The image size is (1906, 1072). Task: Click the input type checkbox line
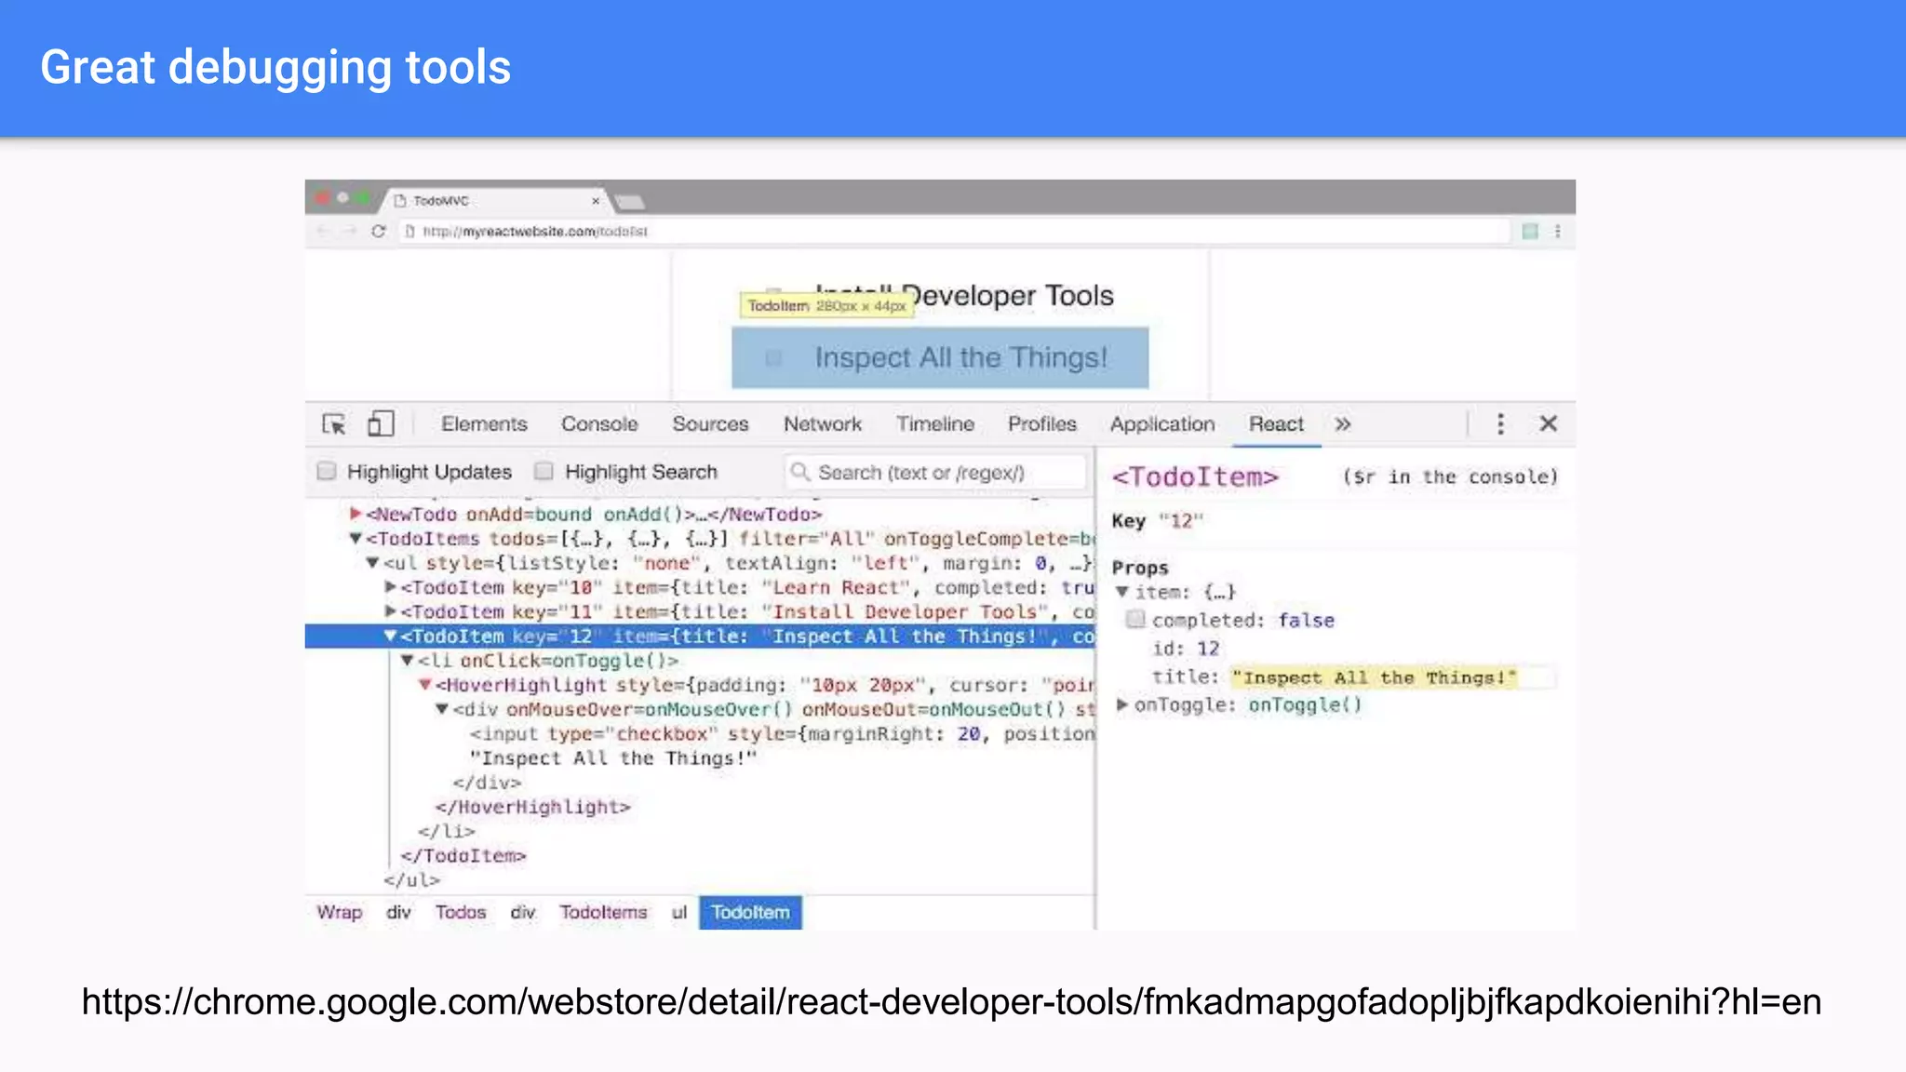tap(782, 733)
